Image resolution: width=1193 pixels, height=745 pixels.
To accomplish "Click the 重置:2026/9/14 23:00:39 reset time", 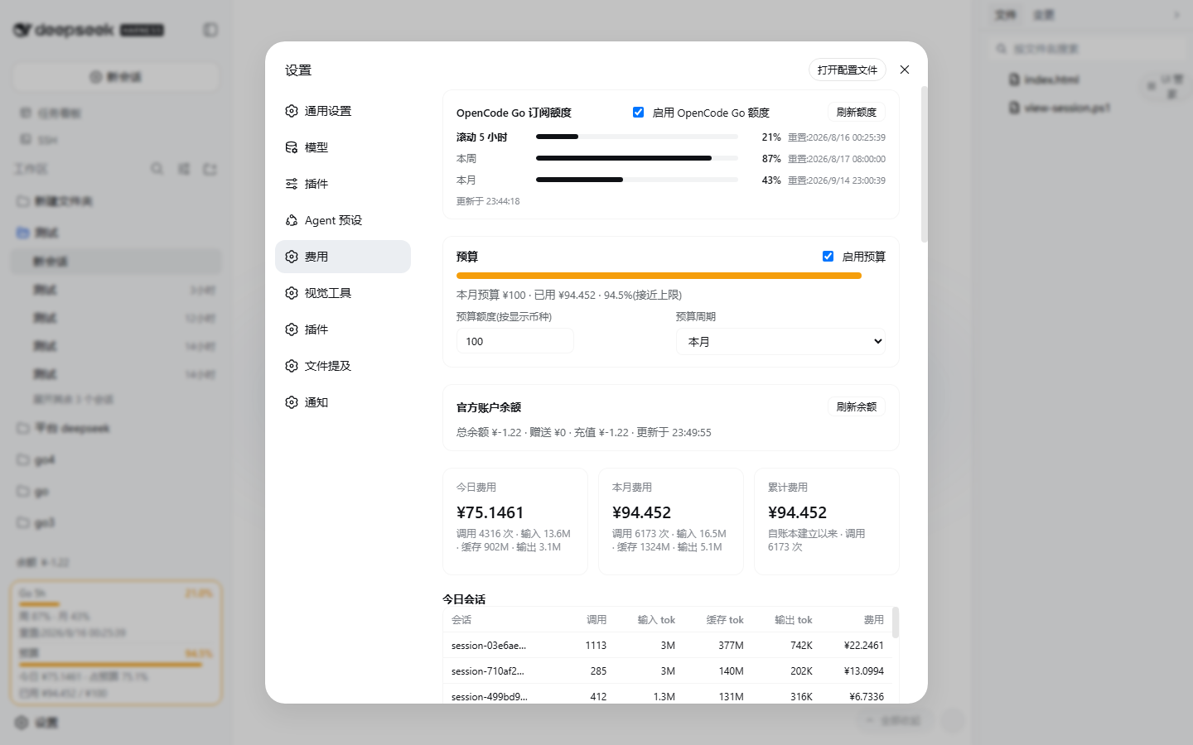I will point(837,180).
